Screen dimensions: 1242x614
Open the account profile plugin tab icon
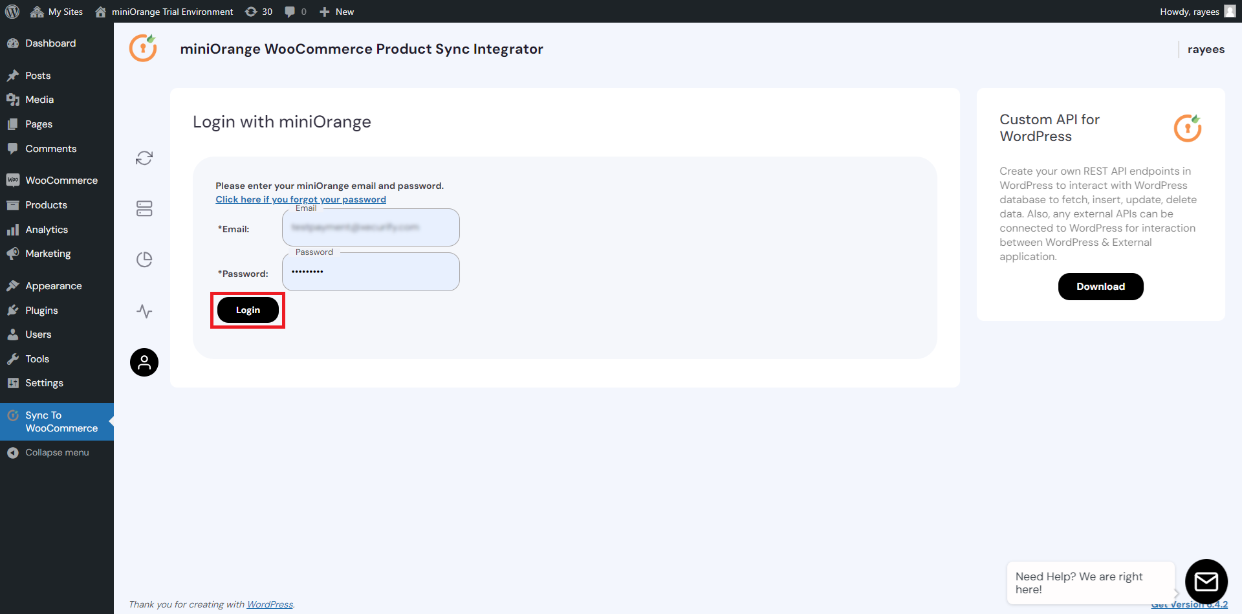(144, 362)
